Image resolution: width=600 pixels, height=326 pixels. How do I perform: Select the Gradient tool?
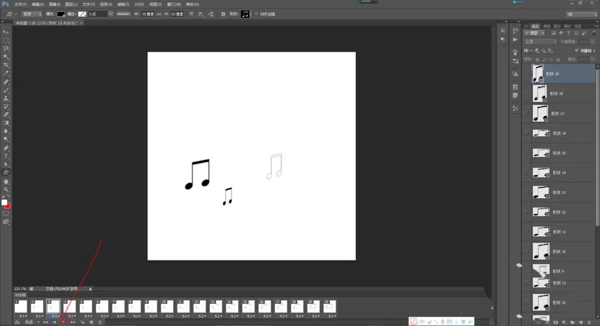6,123
